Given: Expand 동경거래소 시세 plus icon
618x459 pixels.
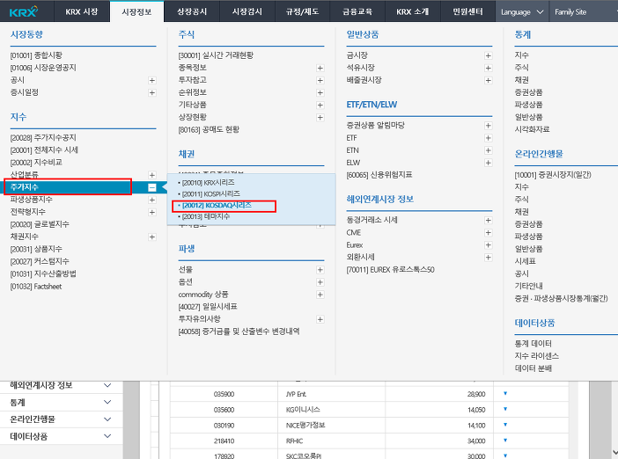Looking at the screenshot, I should click(x=488, y=221).
